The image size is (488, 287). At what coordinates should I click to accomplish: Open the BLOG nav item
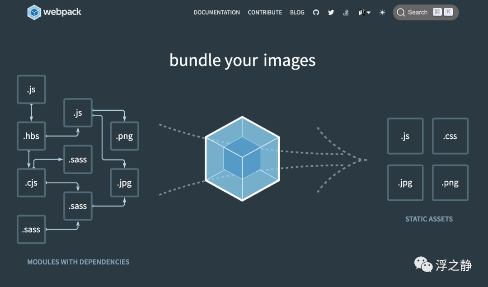[297, 13]
